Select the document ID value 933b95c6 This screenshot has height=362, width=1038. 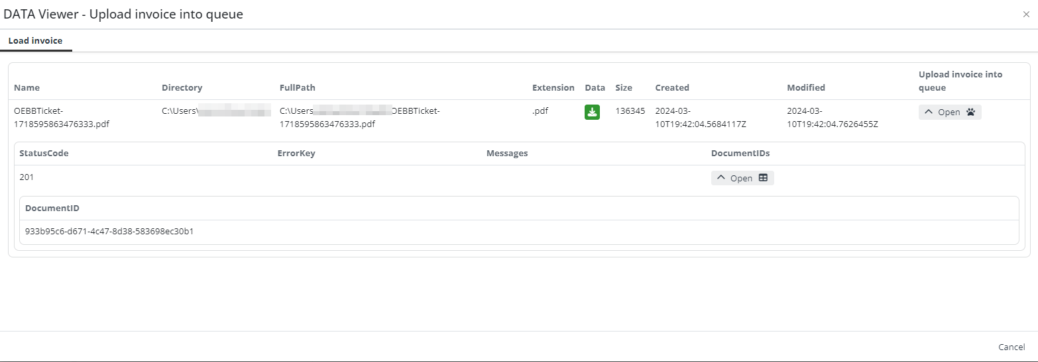(x=109, y=232)
